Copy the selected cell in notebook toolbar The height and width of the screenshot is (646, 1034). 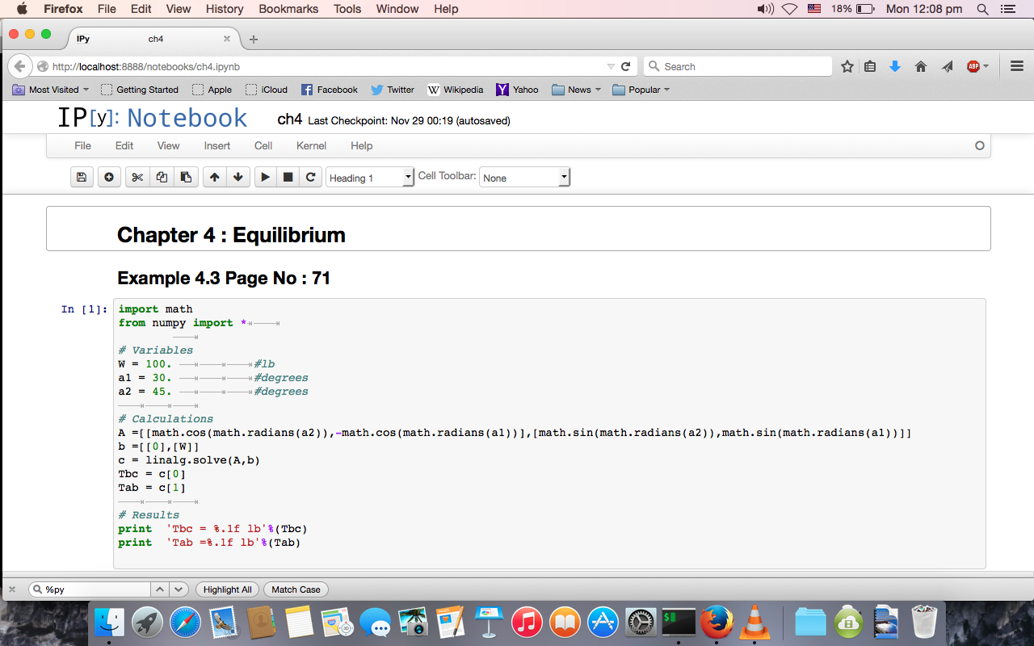click(x=162, y=178)
